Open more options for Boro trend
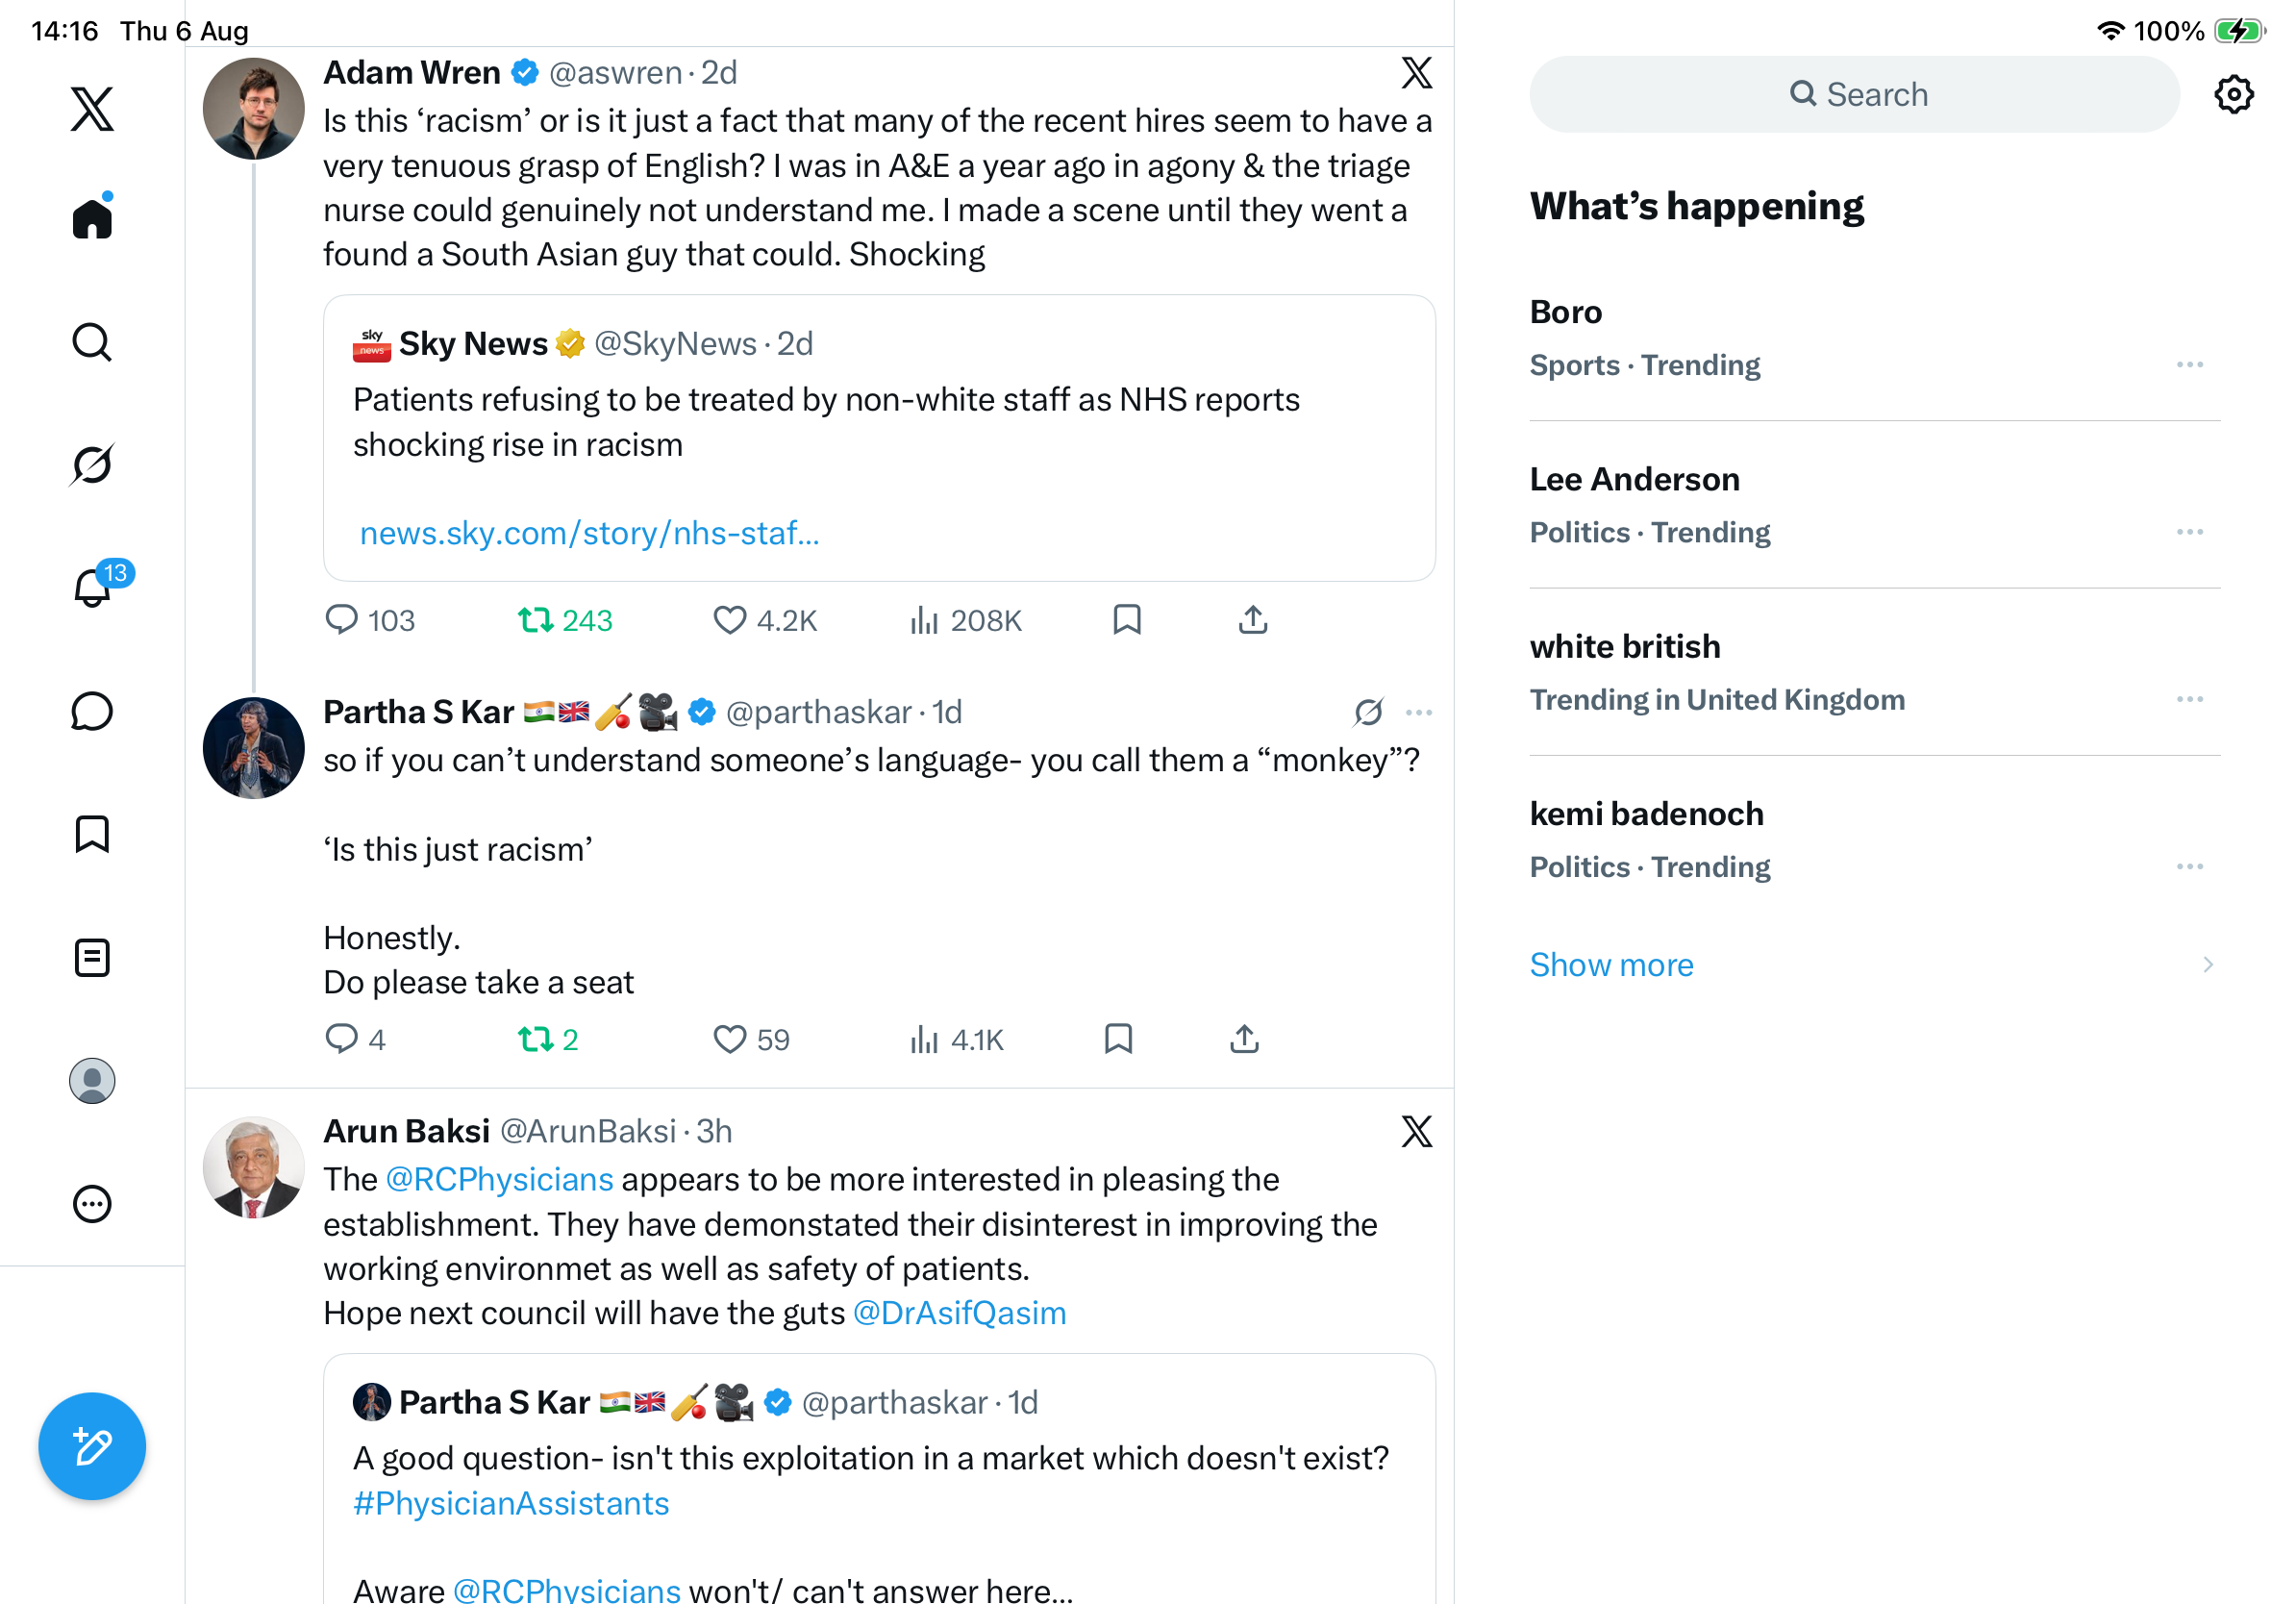Image resolution: width=2296 pixels, height=1604 pixels. (2189, 365)
